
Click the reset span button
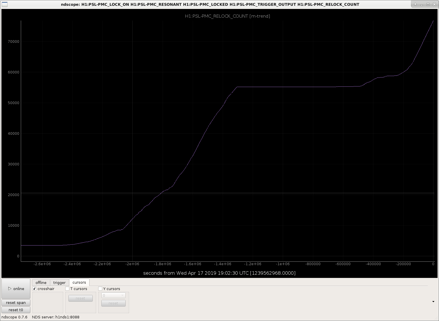coord(16,302)
